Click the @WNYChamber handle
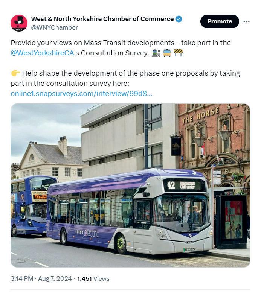261x301 pixels. 54,27
